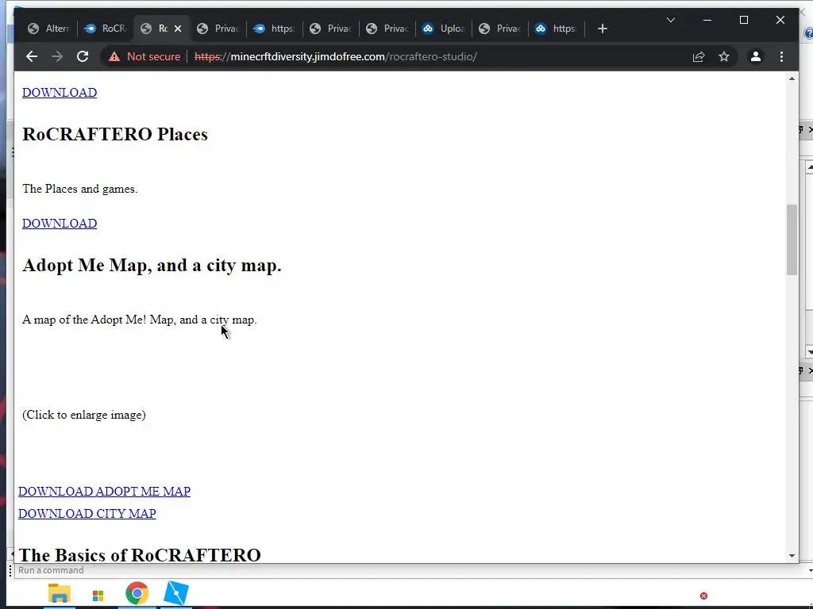Switch to the Altern tab

click(x=48, y=29)
